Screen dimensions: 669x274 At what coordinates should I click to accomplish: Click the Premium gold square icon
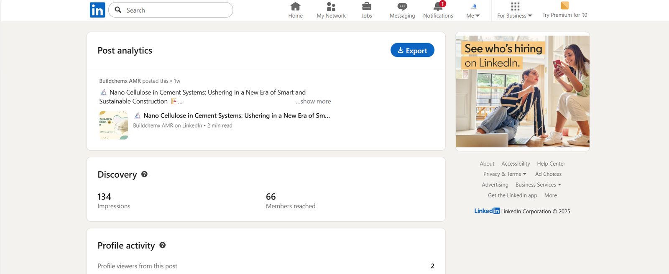(565, 5)
